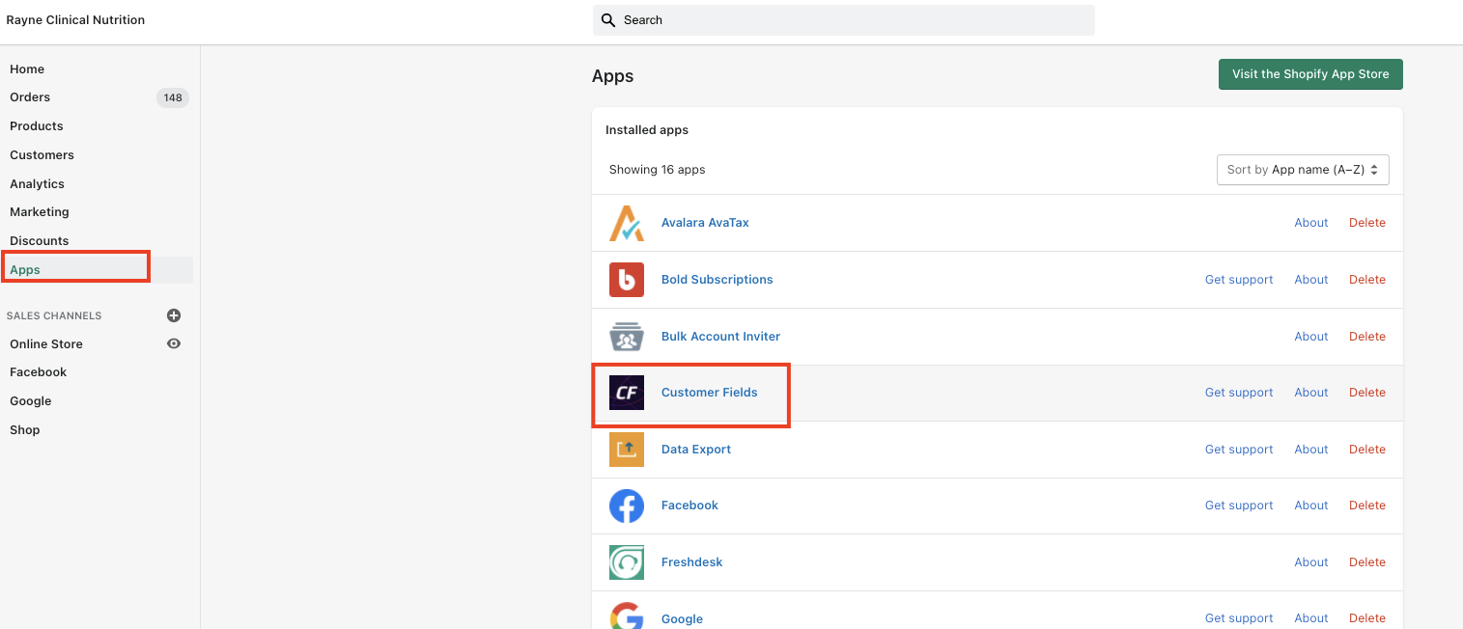The width and height of the screenshot is (1463, 629).
Task: Open the Bulk Account Inviter icon
Action: click(x=627, y=337)
